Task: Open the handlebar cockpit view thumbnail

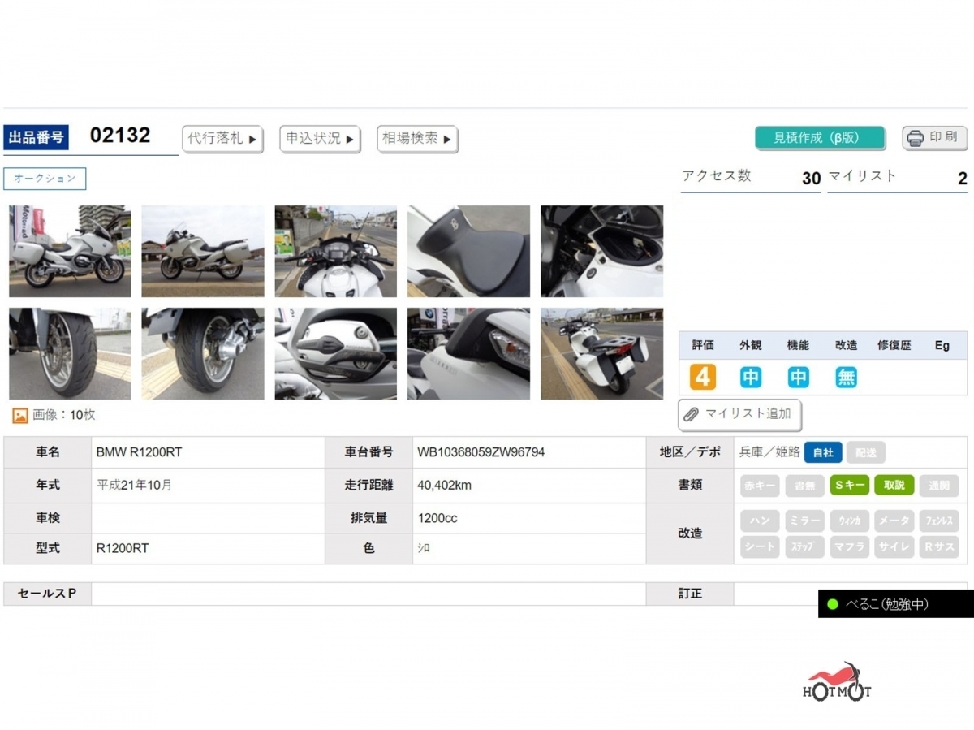Action: point(336,251)
